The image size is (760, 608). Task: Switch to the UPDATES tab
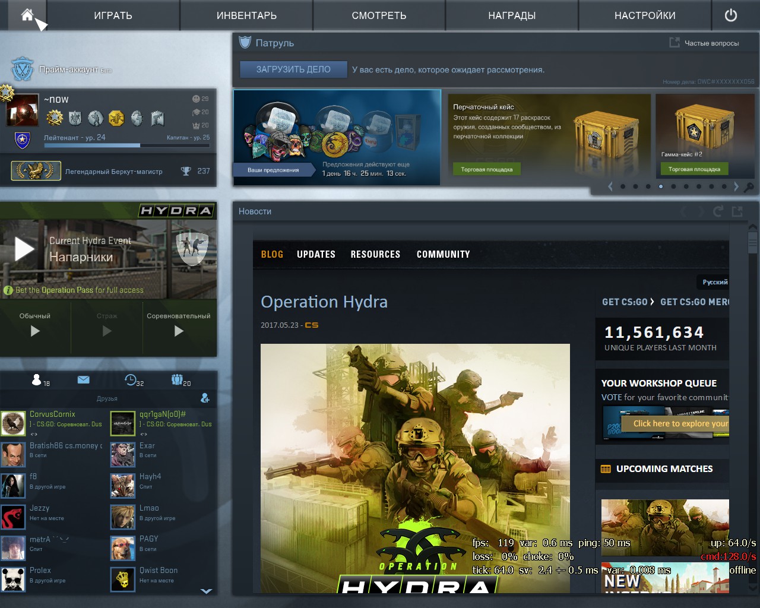point(316,254)
